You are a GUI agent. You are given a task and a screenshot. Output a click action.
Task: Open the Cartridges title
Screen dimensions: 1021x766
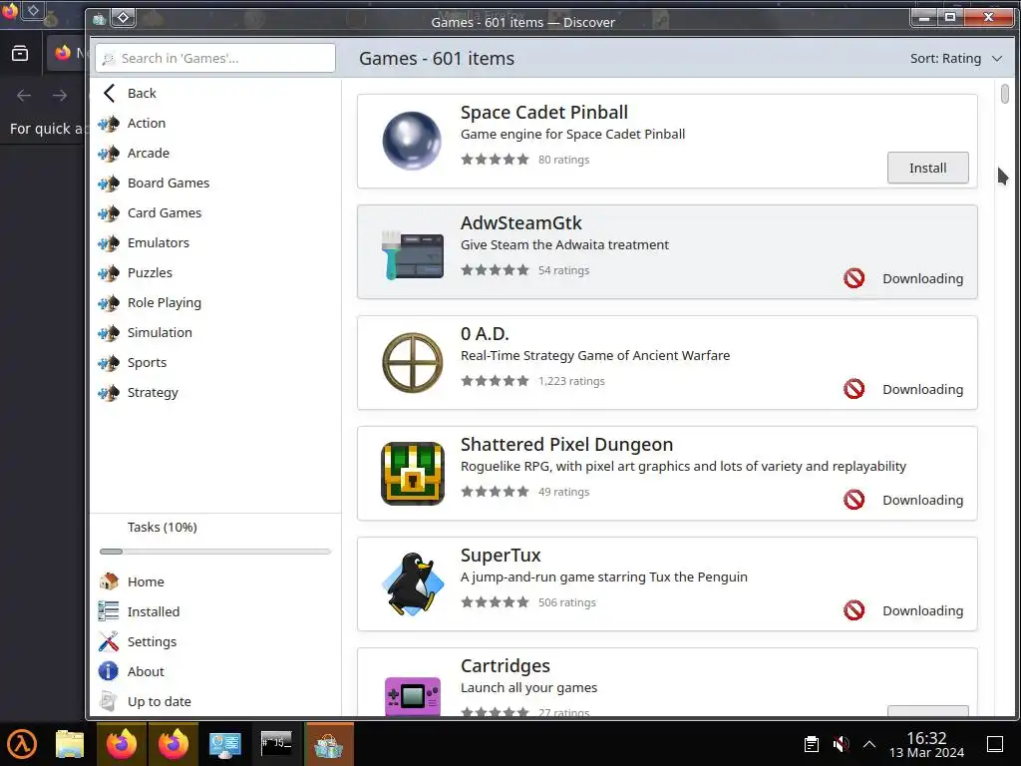tap(506, 665)
